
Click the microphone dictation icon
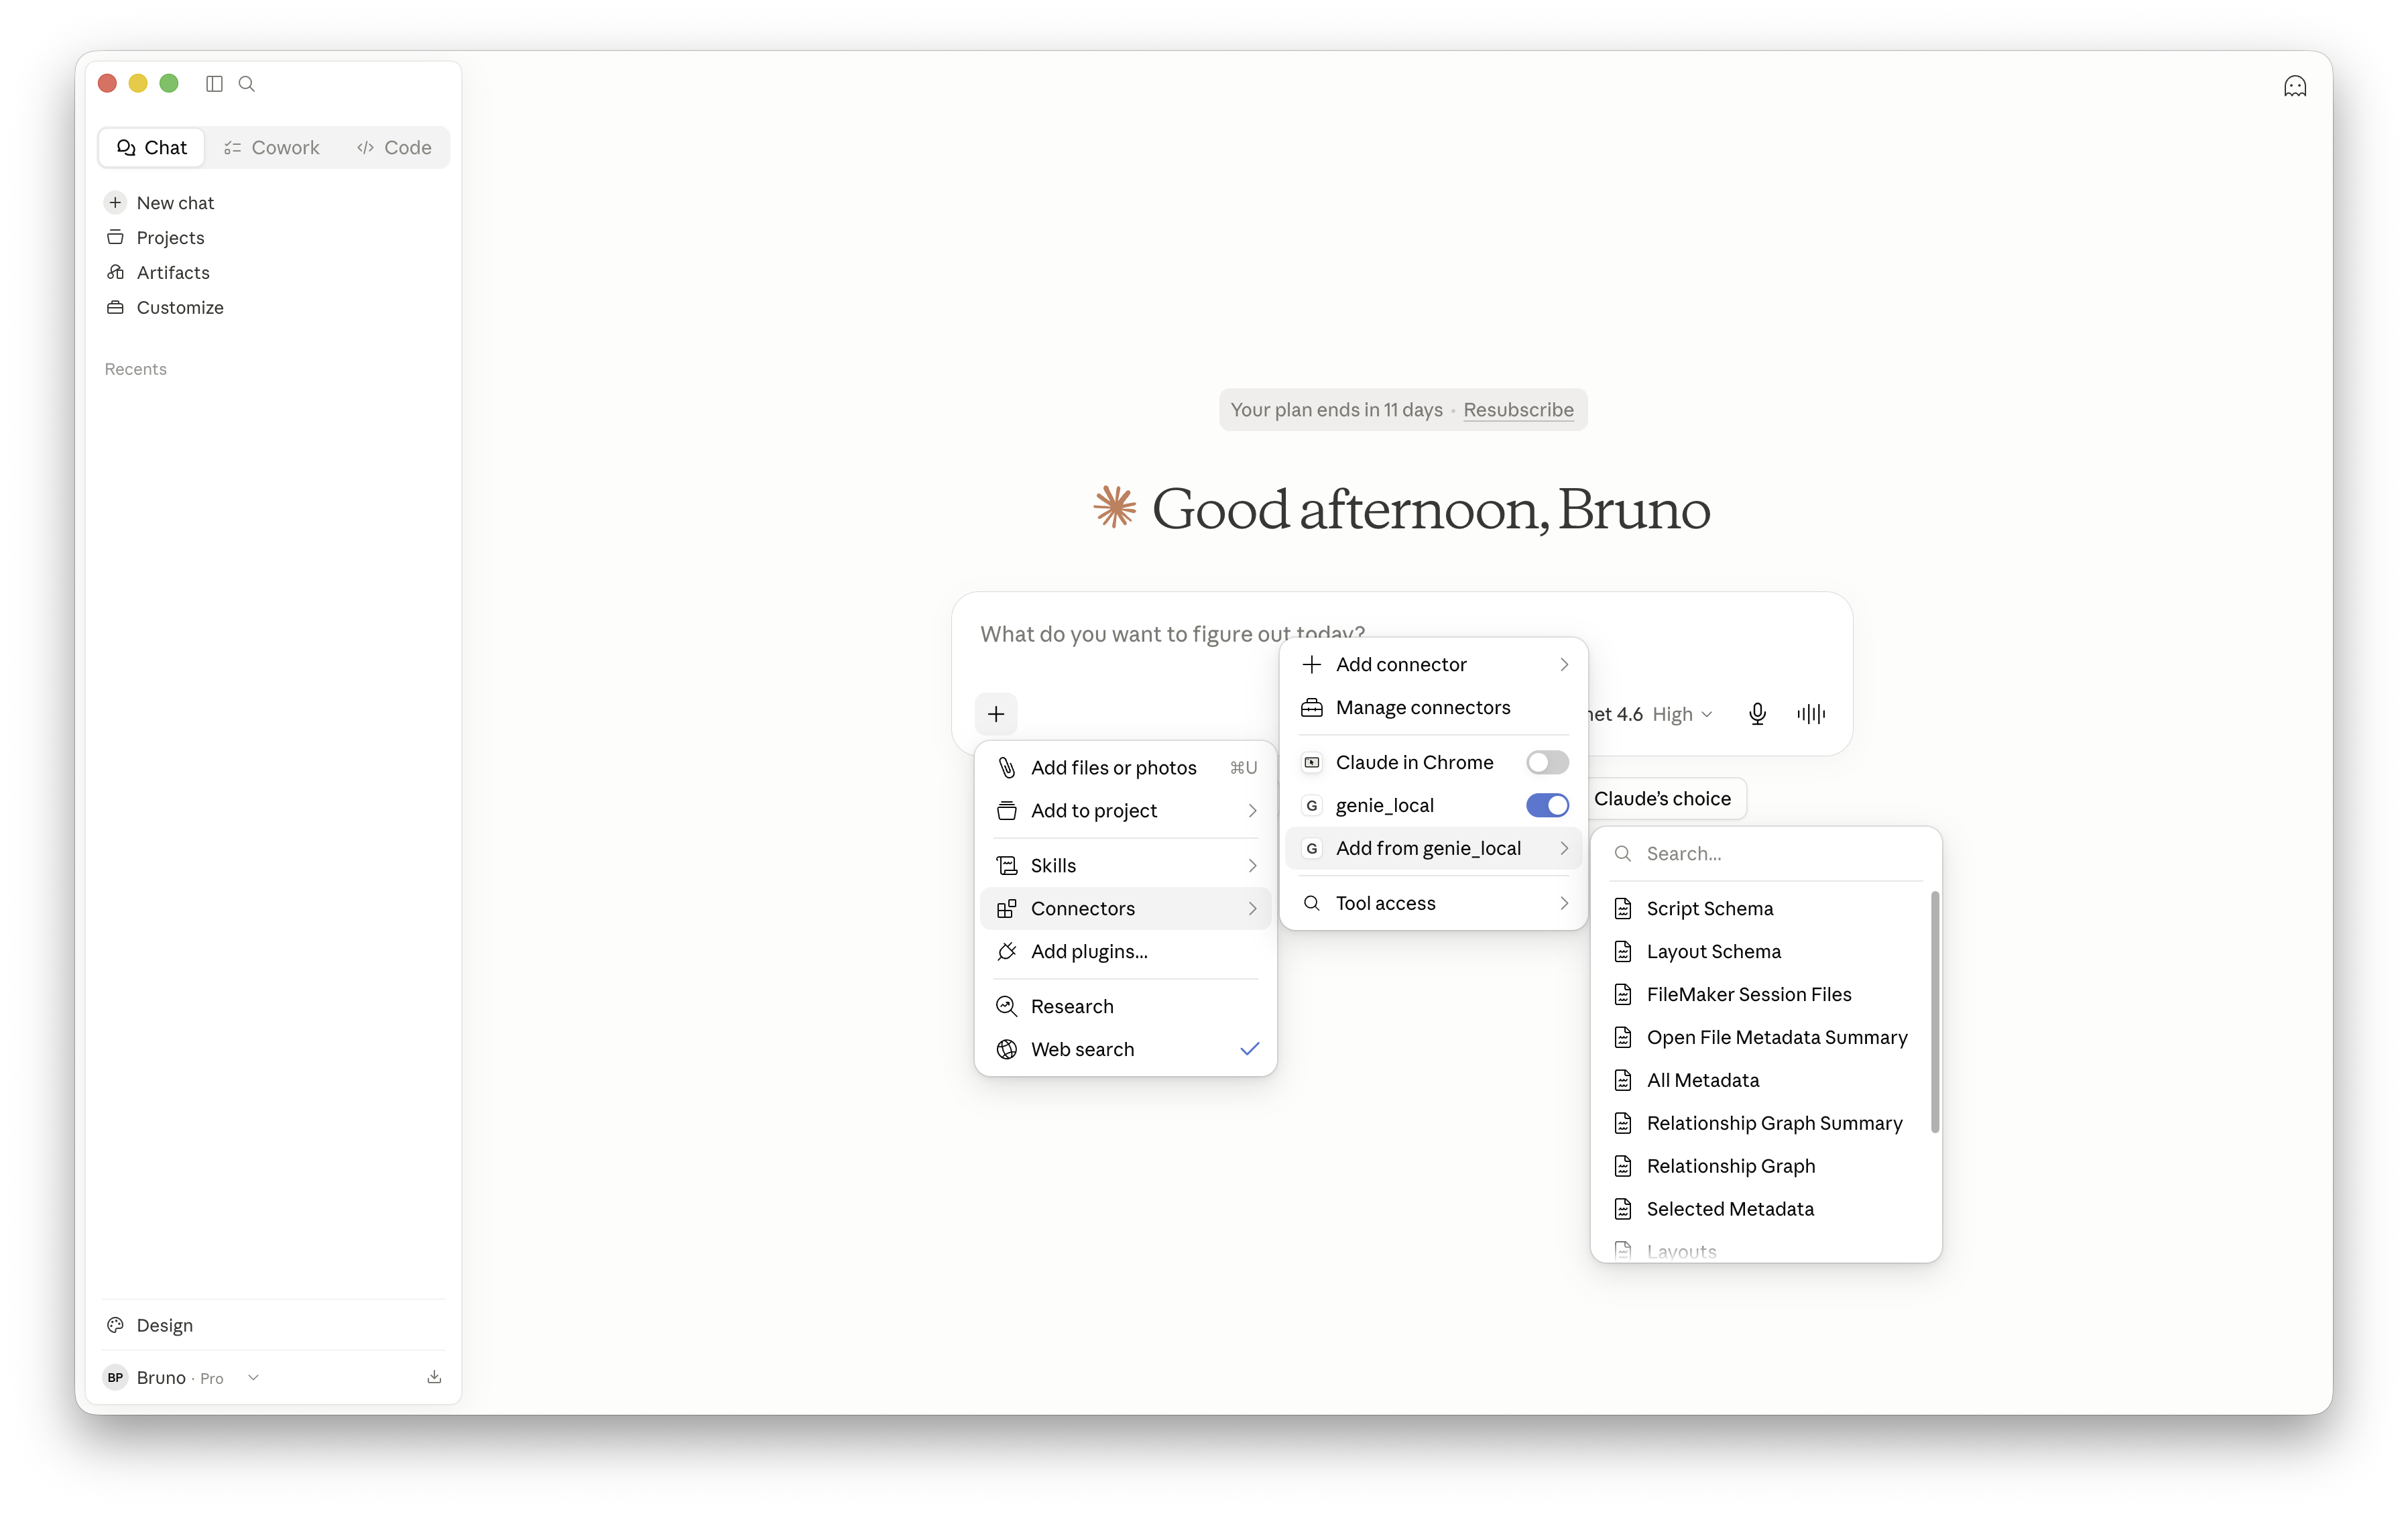(1757, 714)
